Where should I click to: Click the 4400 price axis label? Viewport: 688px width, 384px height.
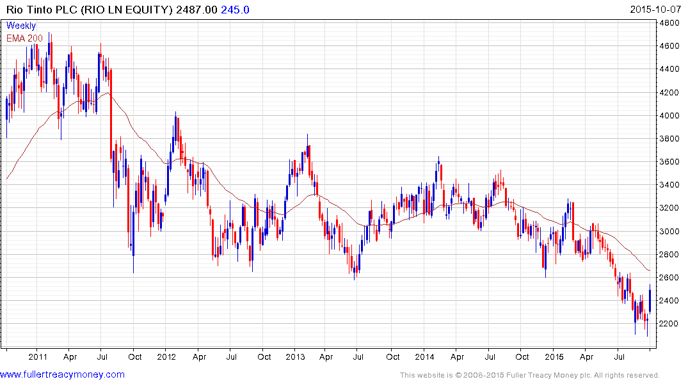point(669,69)
